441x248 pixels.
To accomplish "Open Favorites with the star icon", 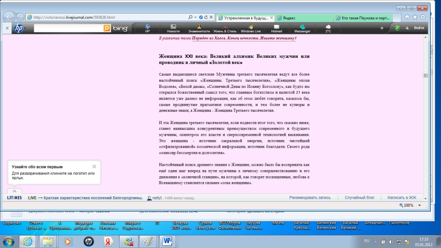I will coord(415,17).
